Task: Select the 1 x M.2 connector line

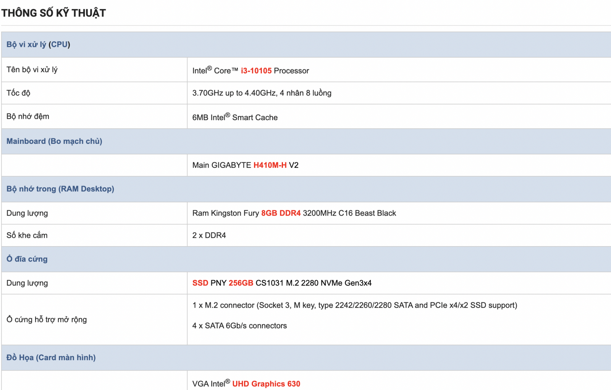Action: 355,305
